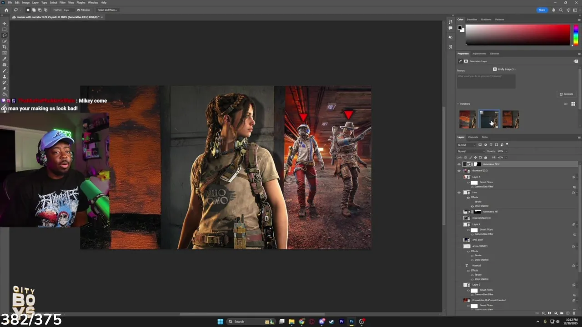Select the Eyedropper tool
The image size is (582, 327).
5,59
